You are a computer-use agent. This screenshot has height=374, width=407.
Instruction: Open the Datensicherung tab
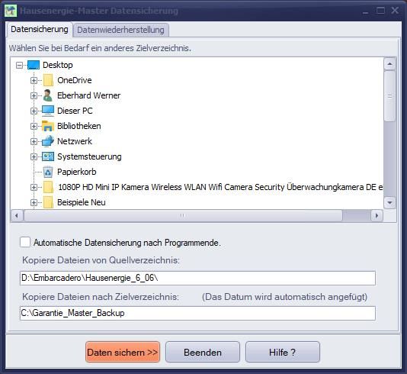pos(40,29)
